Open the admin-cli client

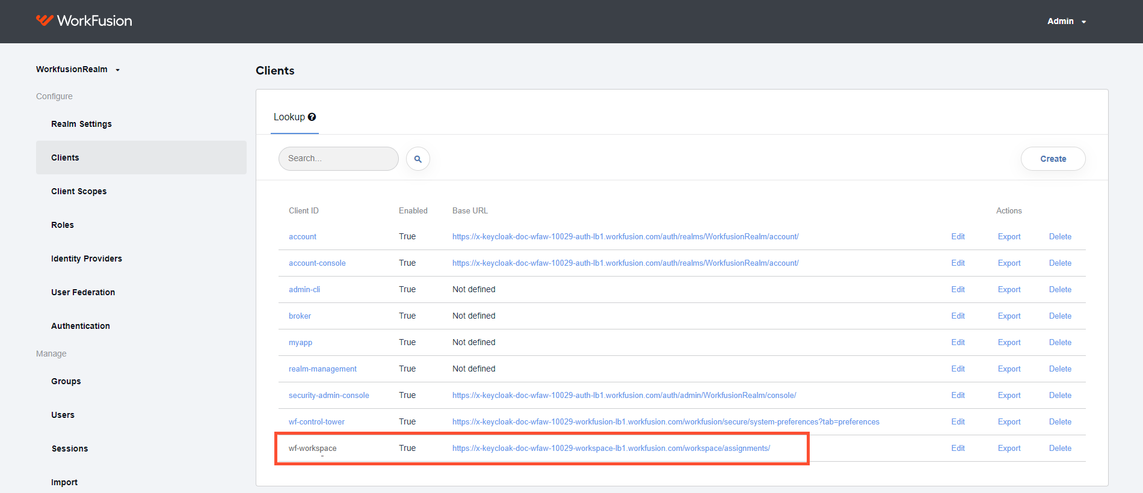point(304,290)
